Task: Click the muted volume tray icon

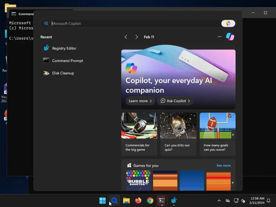Action: [x=243, y=201]
